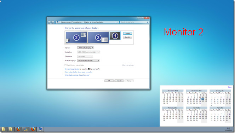Click the 'January 2011' month header
The width and height of the screenshot is (235, 133).
point(220,91)
